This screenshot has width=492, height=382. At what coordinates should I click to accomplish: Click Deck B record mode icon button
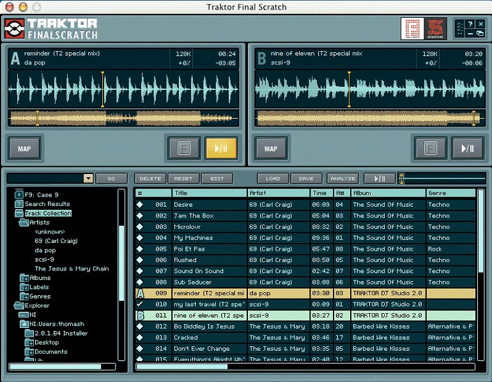pos(431,148)
